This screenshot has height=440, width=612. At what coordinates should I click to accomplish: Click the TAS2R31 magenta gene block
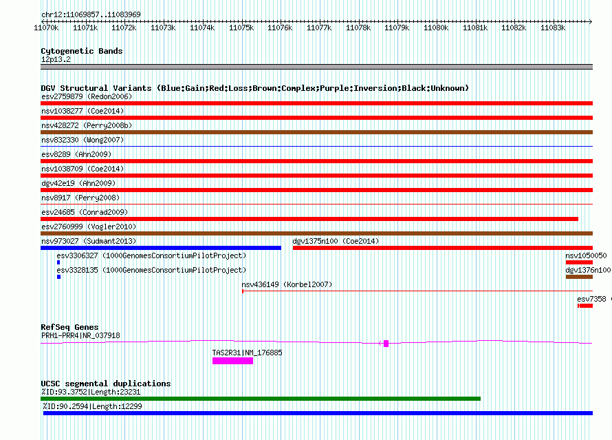[232, 361]
